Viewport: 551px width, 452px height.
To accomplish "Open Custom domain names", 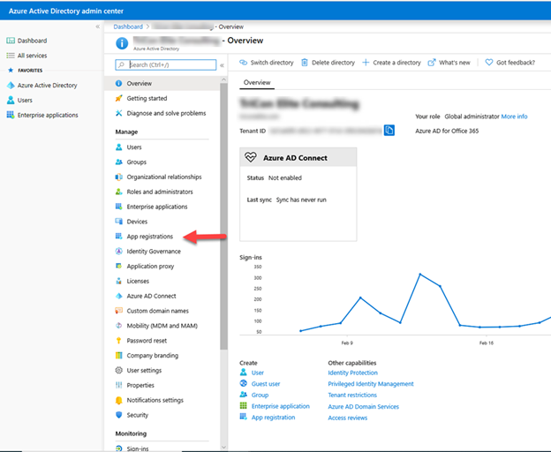I will point(157,311).
